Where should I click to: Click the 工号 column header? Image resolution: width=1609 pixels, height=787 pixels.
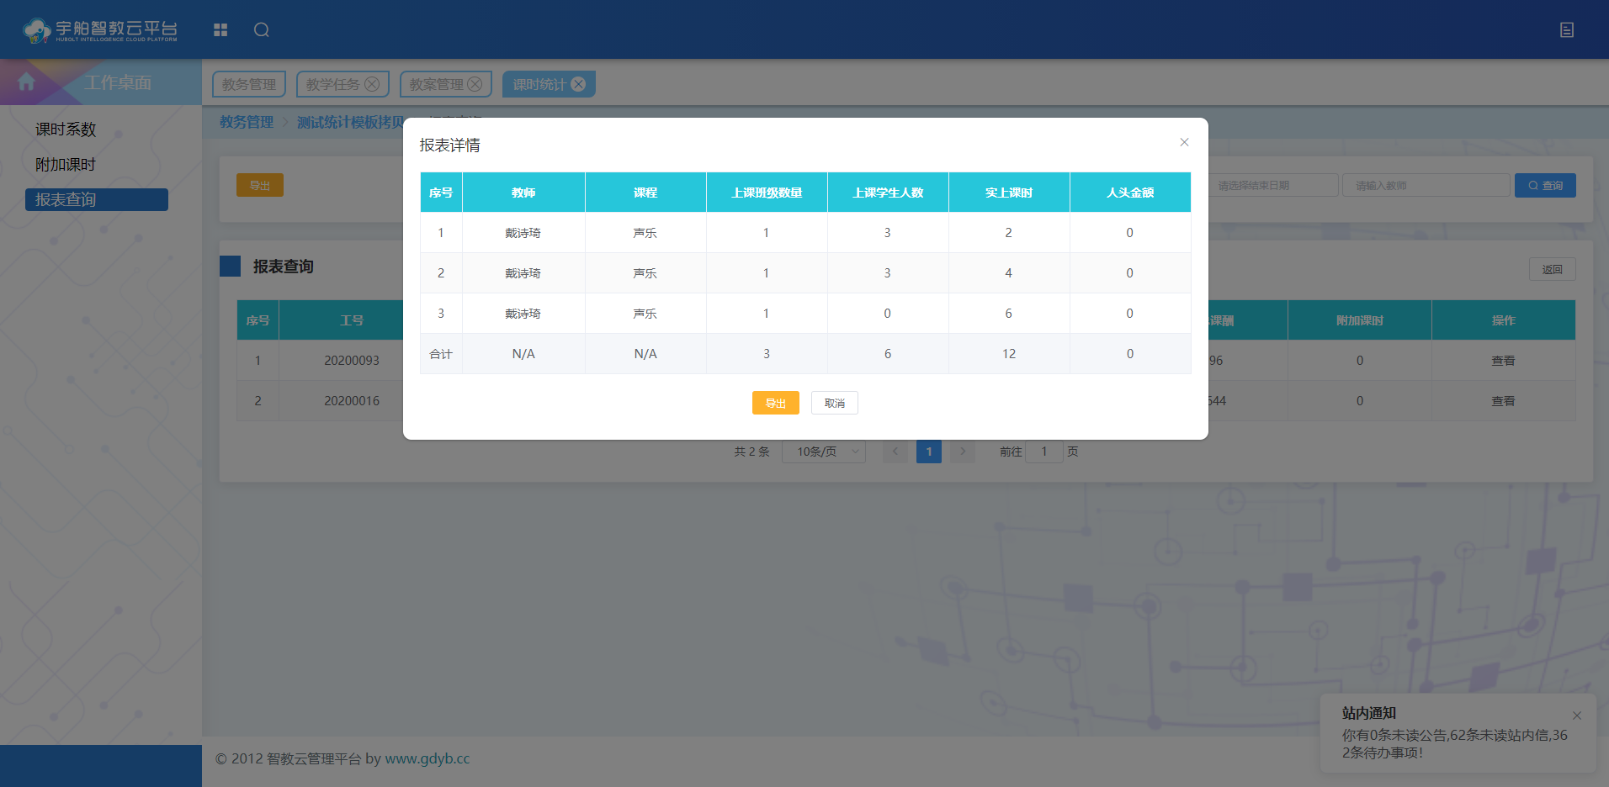tap(352, 320)
